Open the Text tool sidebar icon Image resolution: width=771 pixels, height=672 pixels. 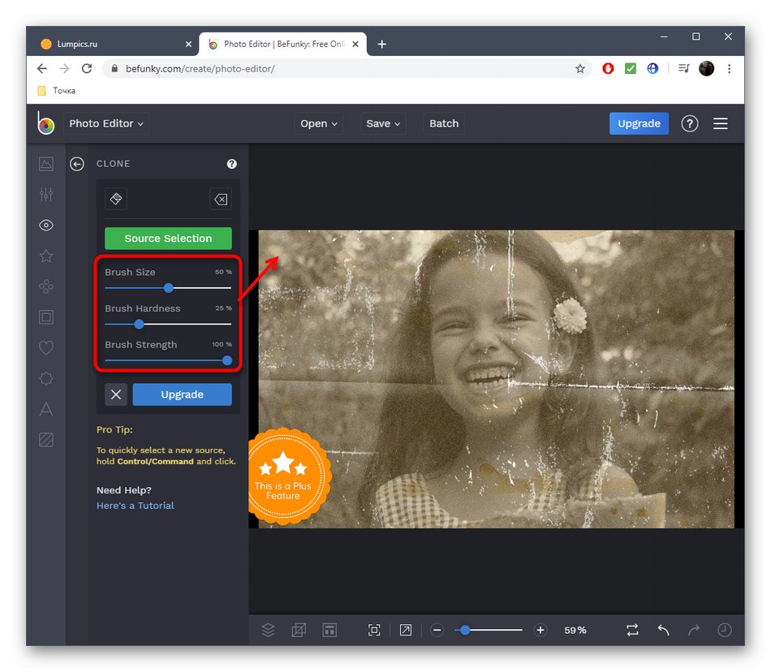(x=46, y=409)
